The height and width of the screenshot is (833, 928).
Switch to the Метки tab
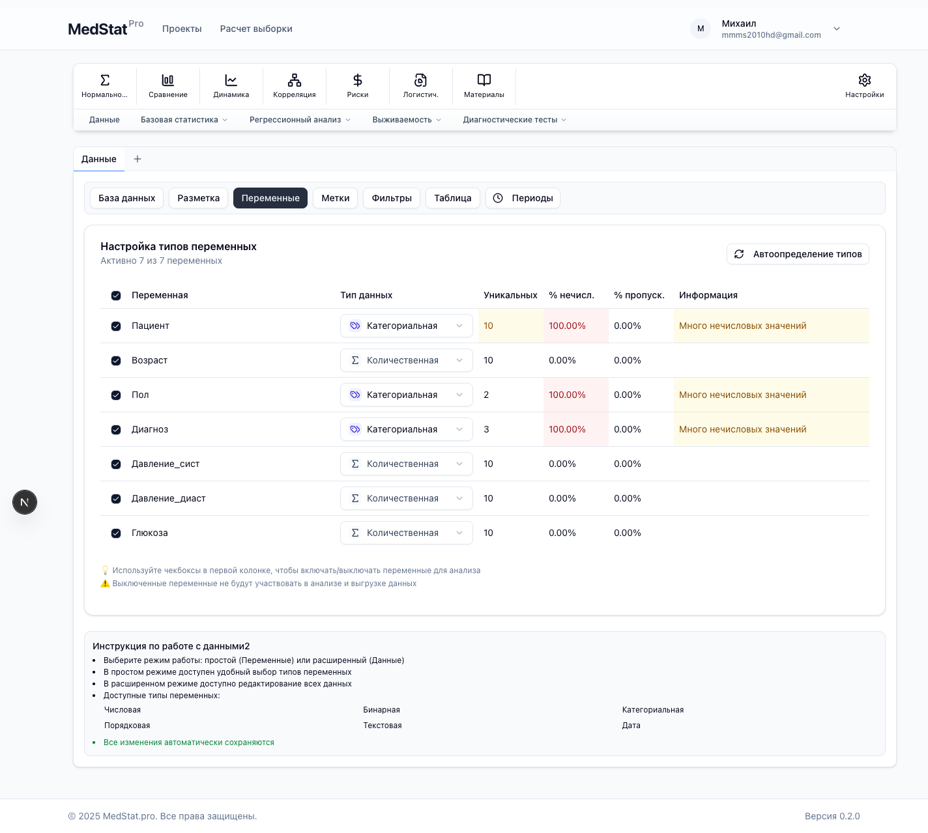(336, 198)
